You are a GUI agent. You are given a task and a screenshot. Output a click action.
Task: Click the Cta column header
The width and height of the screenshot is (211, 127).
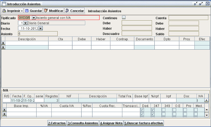pyautogui.click(x=60, y=39)
